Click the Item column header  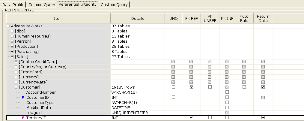(x=58, y=18)
